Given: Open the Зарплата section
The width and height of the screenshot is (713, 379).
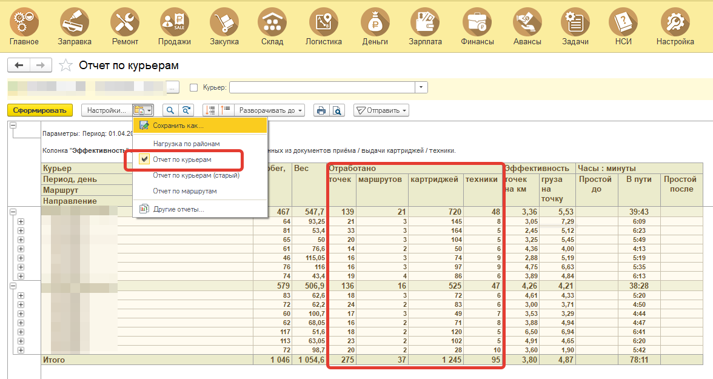Looking at the screenshot, I should click(425, 27).
